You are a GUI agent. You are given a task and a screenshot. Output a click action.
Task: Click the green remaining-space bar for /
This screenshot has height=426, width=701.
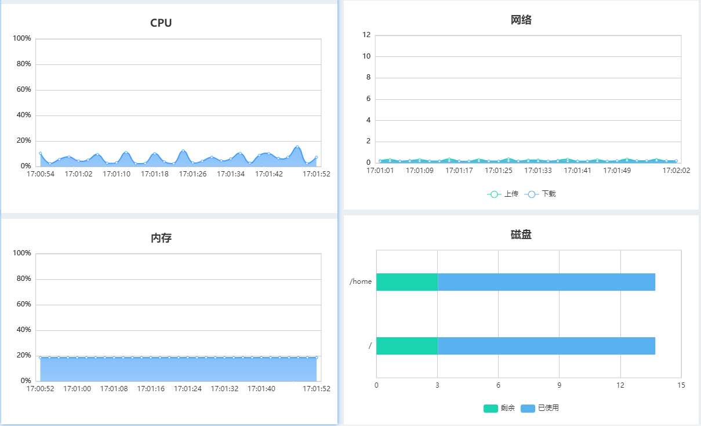(406, 346)
